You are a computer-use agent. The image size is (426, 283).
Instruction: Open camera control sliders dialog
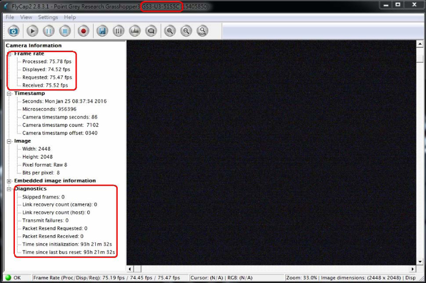119,31
